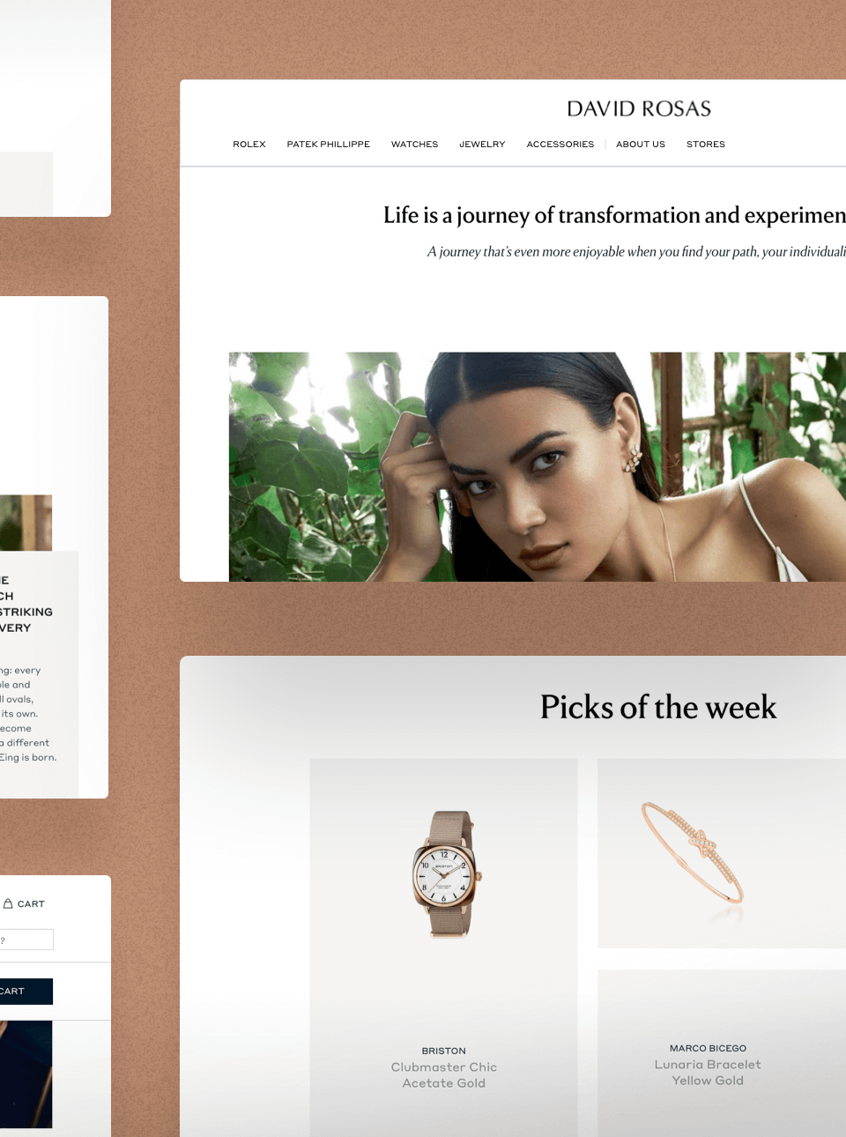
Task: View the Briston watch product image
Action: click(444, 873)
